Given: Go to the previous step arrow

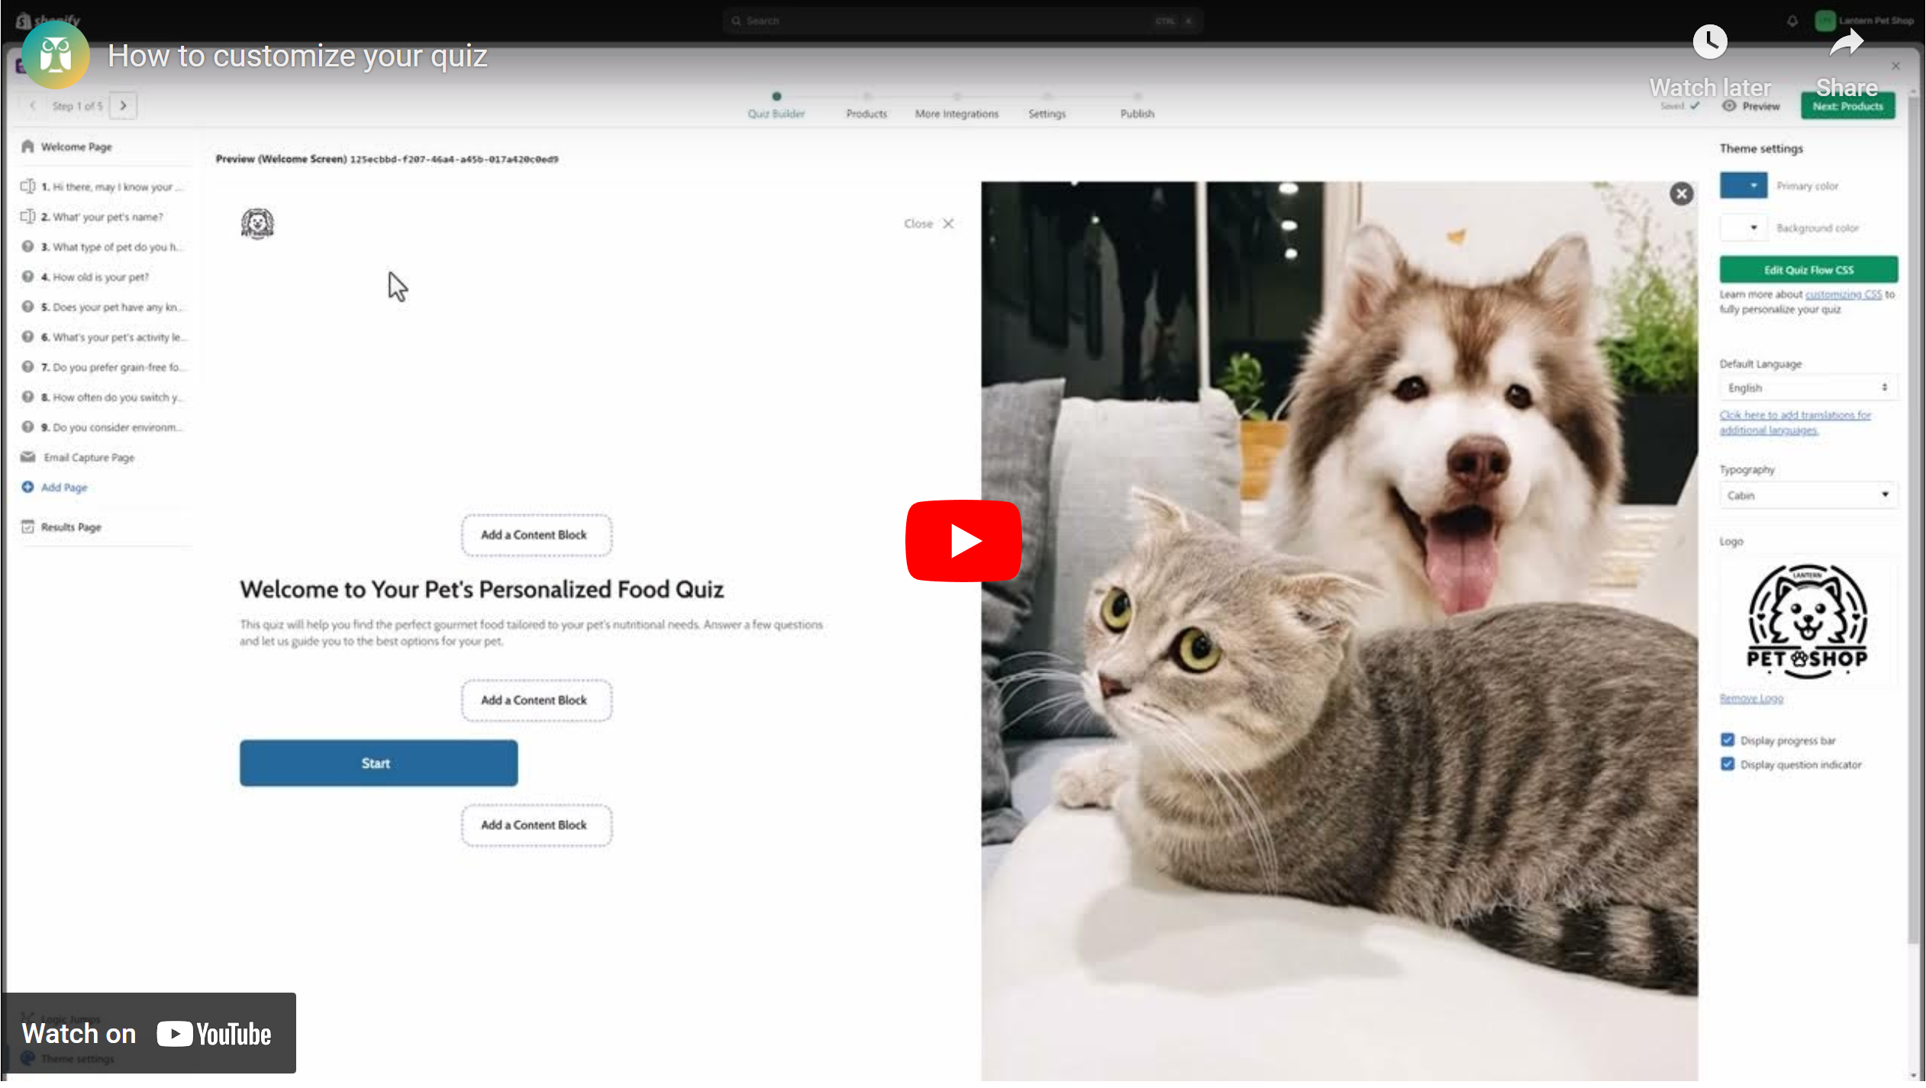Looking at the screenshot, I should [32, 105].
